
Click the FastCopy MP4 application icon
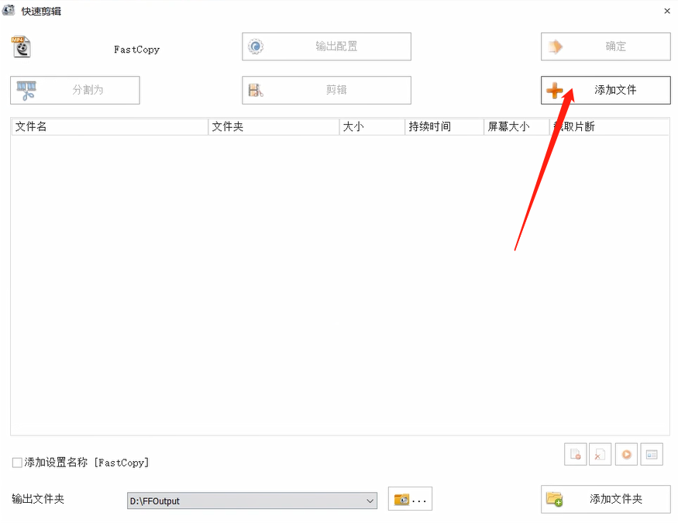tap(21, 46)
